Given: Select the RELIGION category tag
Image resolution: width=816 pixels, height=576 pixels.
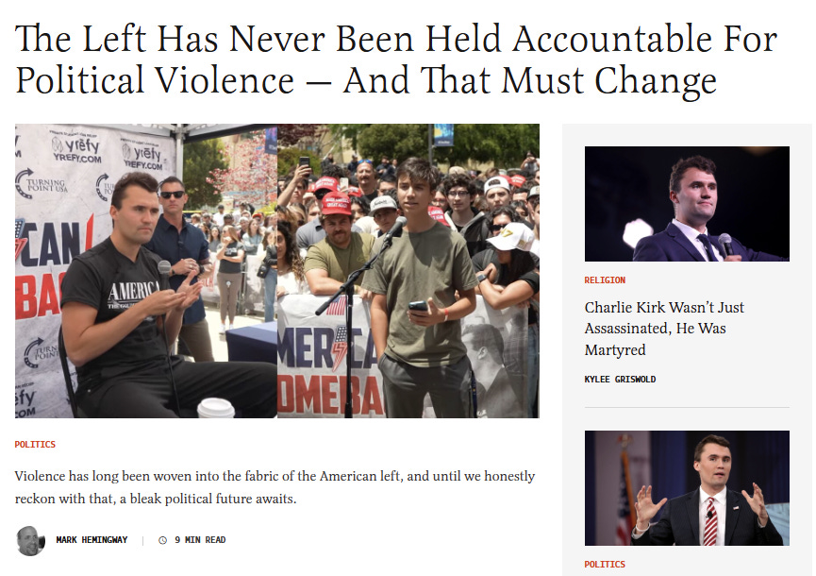Looking at the screenshot, I should coord(605,280).
